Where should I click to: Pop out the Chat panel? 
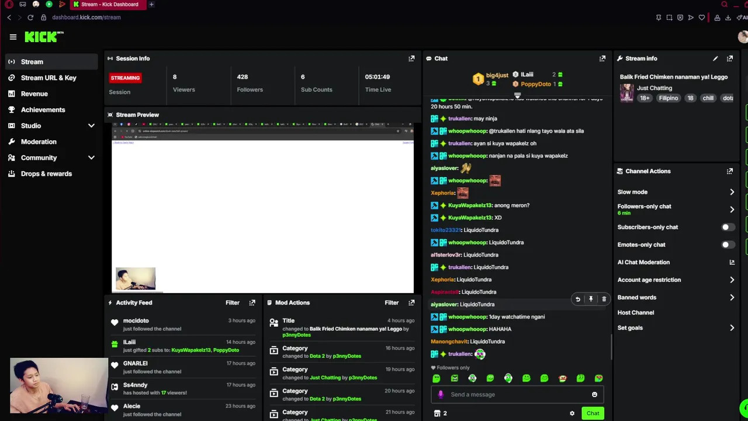[602, 58]
